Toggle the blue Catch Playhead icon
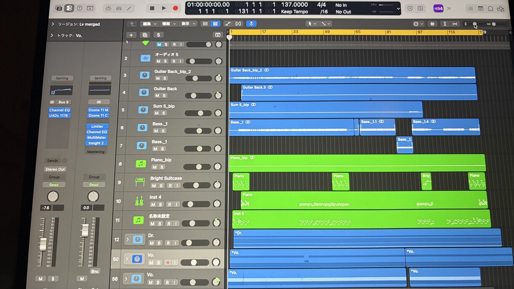Screen dimensions: 514x289 (251, 24)
